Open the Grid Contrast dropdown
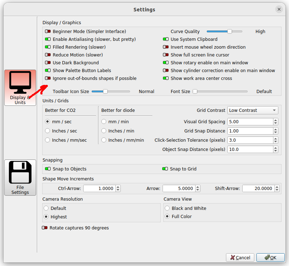This screenshot has height=266, width=289. [x=253, y=110]
